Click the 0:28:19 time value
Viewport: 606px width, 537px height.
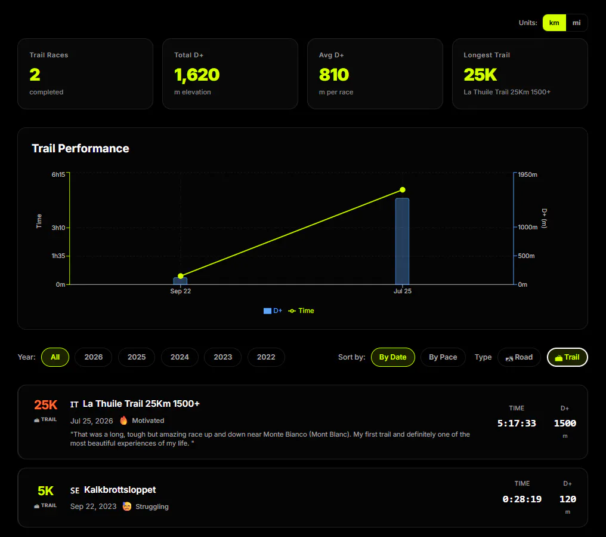click(x=522, y=499)
